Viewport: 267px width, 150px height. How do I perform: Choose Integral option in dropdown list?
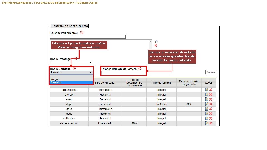click(x=71, y=79)
